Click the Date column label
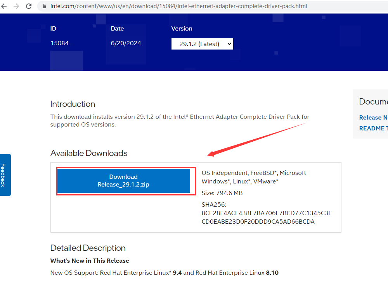This screenshot has height=286, width=388. [117, 29]
